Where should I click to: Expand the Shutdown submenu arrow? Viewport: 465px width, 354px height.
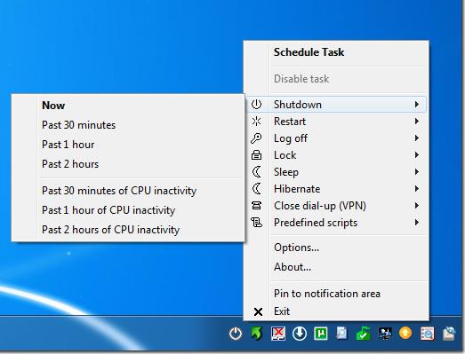[417, 104]
